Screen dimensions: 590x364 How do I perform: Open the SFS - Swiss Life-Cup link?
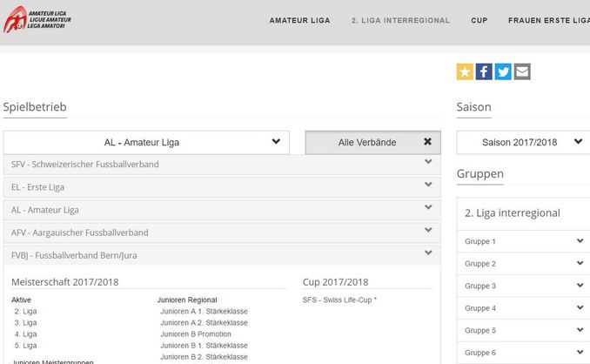[339, 300]
